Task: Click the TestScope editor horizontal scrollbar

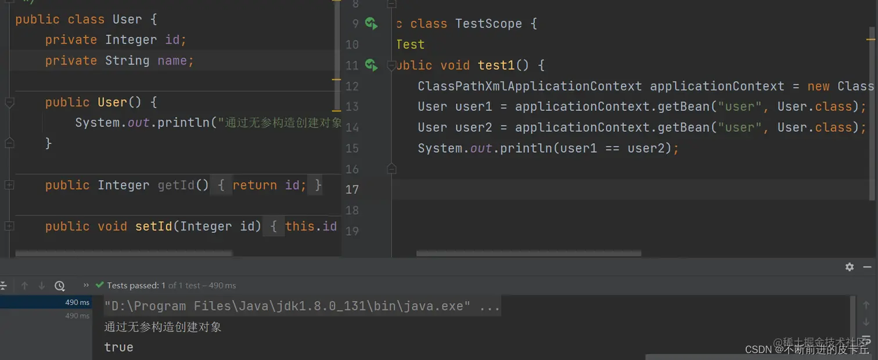Action: coord(528,253)
